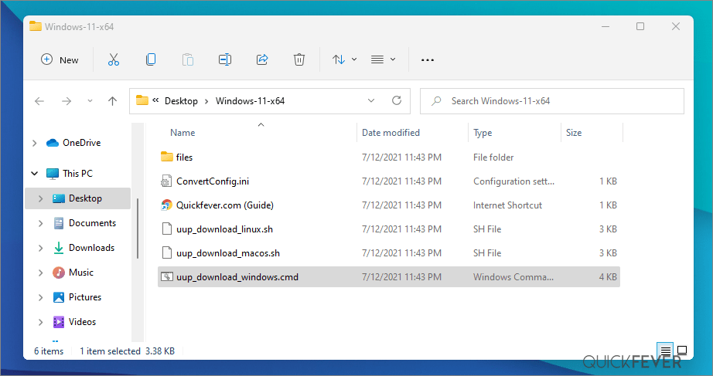Click the Cut scissors icon

click(x=114, y=59)
